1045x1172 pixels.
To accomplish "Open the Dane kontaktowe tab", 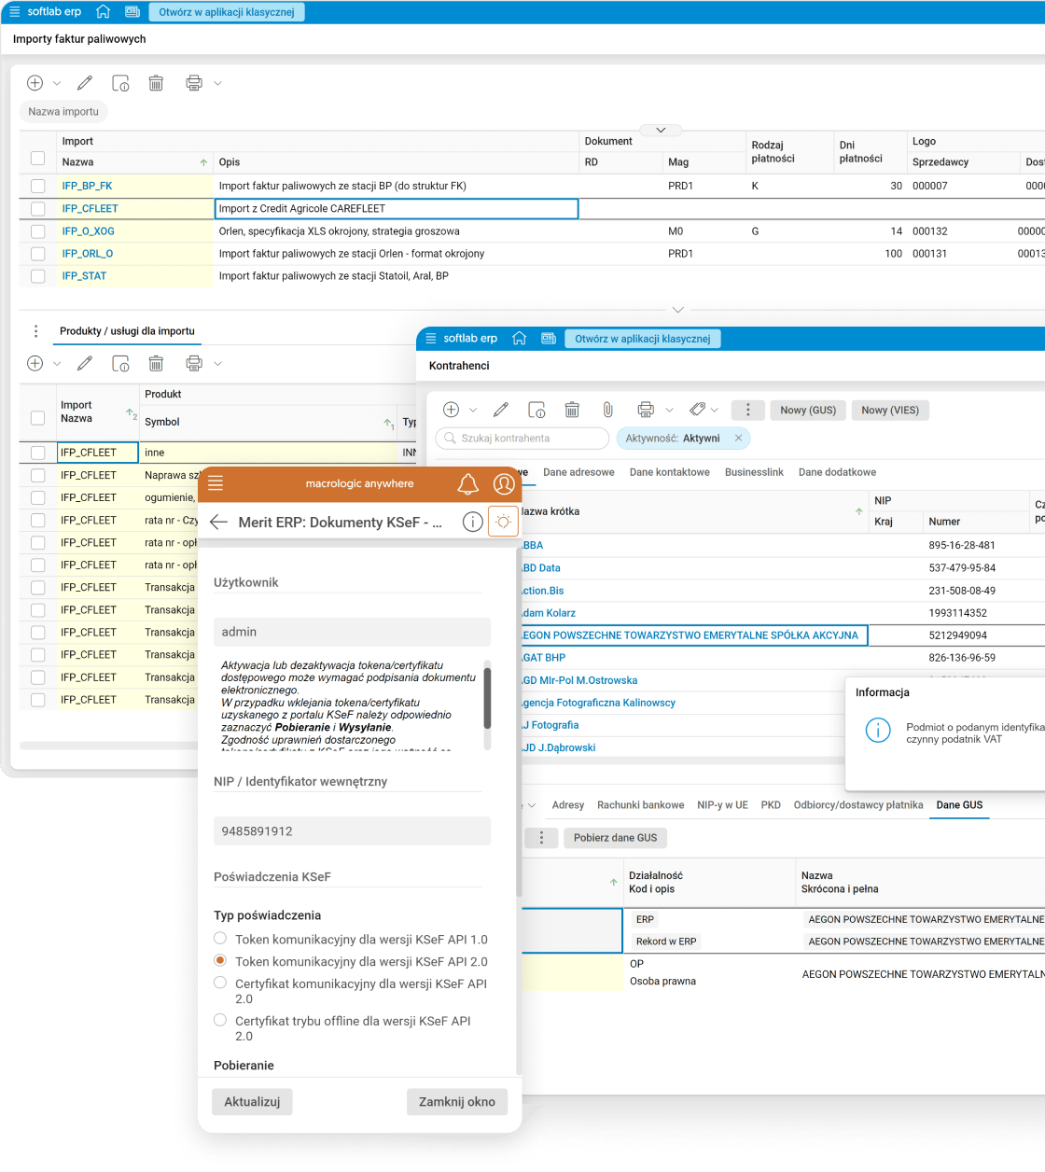I will (x=669, y=472).
